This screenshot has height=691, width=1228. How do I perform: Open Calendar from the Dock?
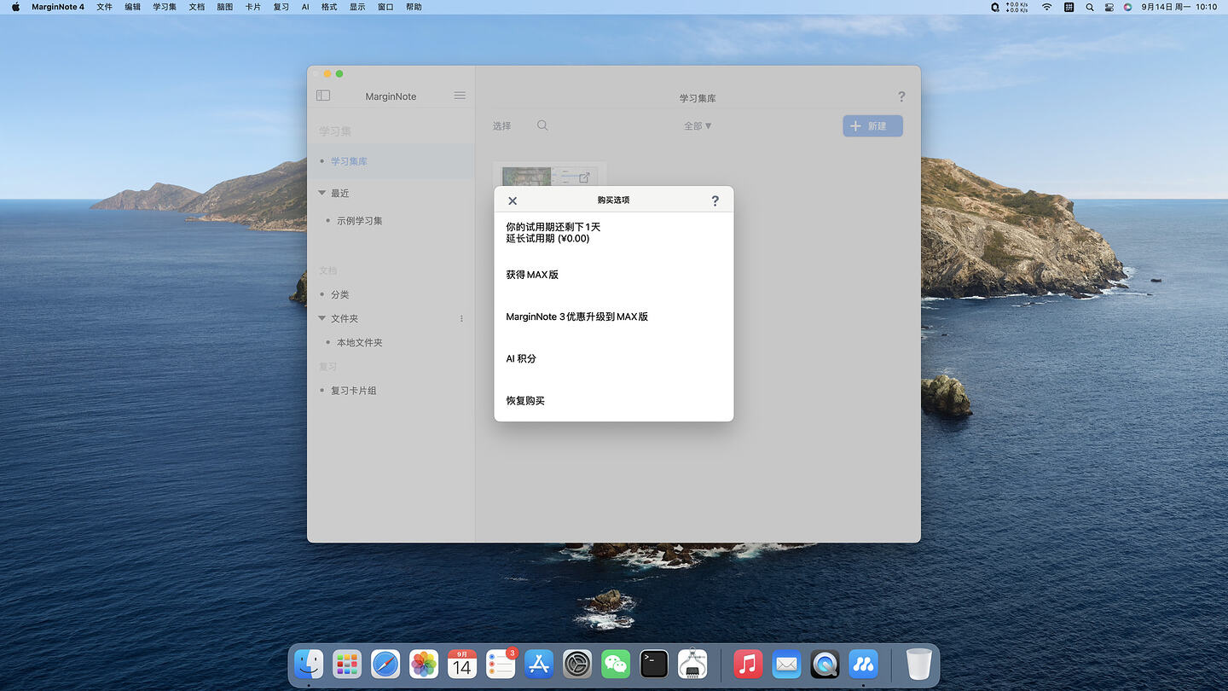[x=462, y=663]
